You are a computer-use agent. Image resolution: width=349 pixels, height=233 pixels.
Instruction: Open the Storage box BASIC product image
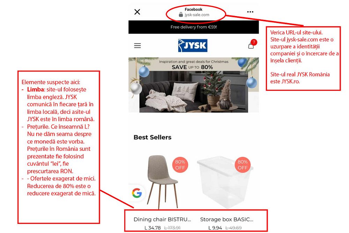tap(224, 182)
